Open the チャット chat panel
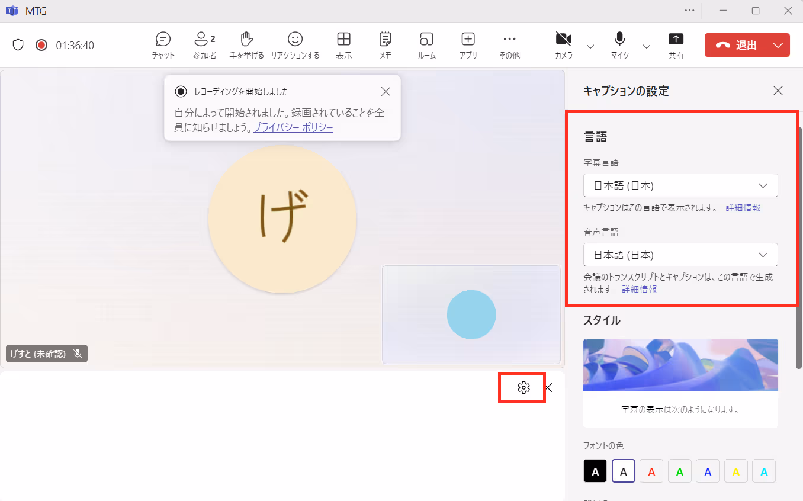This screenshot has height=501, width=803. click(163, 46)
